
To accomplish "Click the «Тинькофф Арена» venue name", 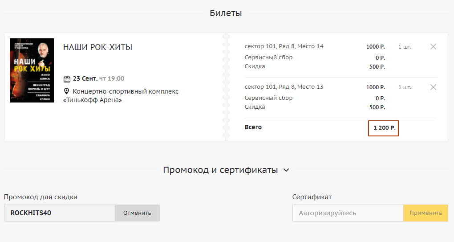I will point(93,100).
